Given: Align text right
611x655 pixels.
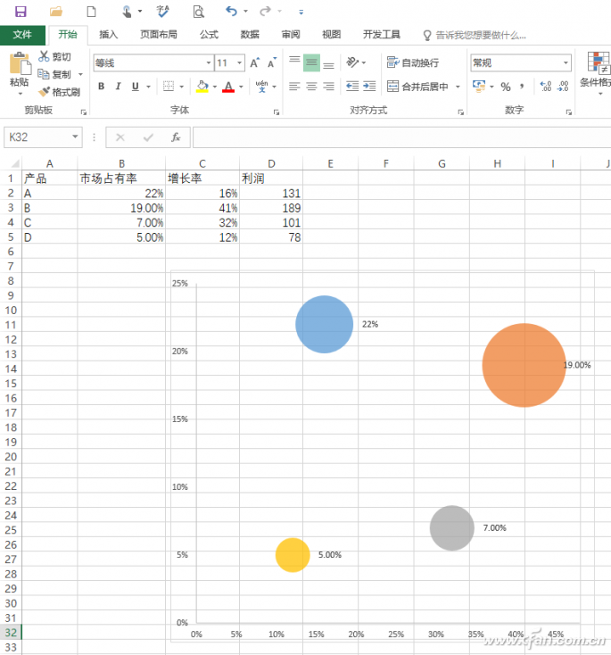Looking at the screenshot, I should click(x=328, y=87).
